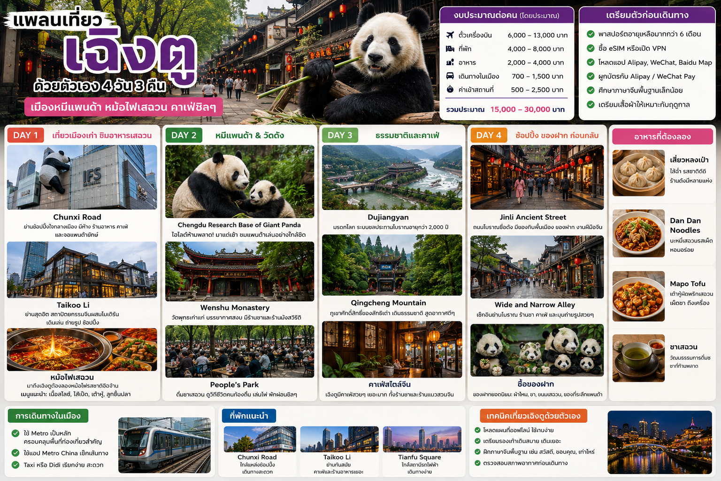Open the Chunxi Road IFS panda photo
The height and width of the screenshot is (481, 721).
[x=82, y=177]
